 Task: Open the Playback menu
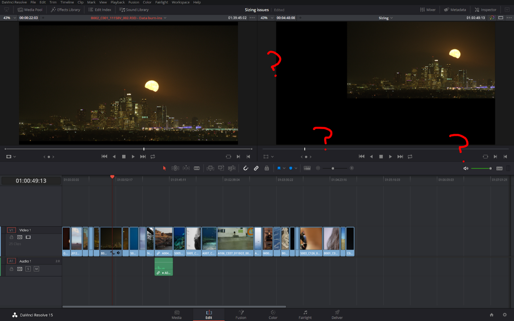pos(117,2)
